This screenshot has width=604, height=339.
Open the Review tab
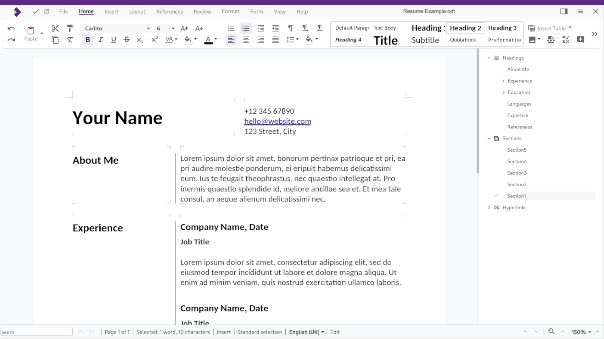point(202,12)
